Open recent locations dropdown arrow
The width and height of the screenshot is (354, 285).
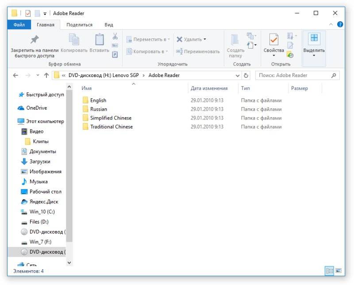point(38,75)
